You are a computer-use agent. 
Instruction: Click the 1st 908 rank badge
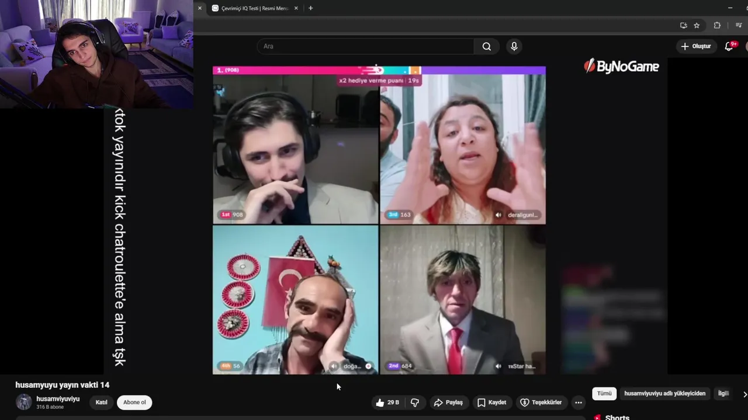tap(231, 215)
